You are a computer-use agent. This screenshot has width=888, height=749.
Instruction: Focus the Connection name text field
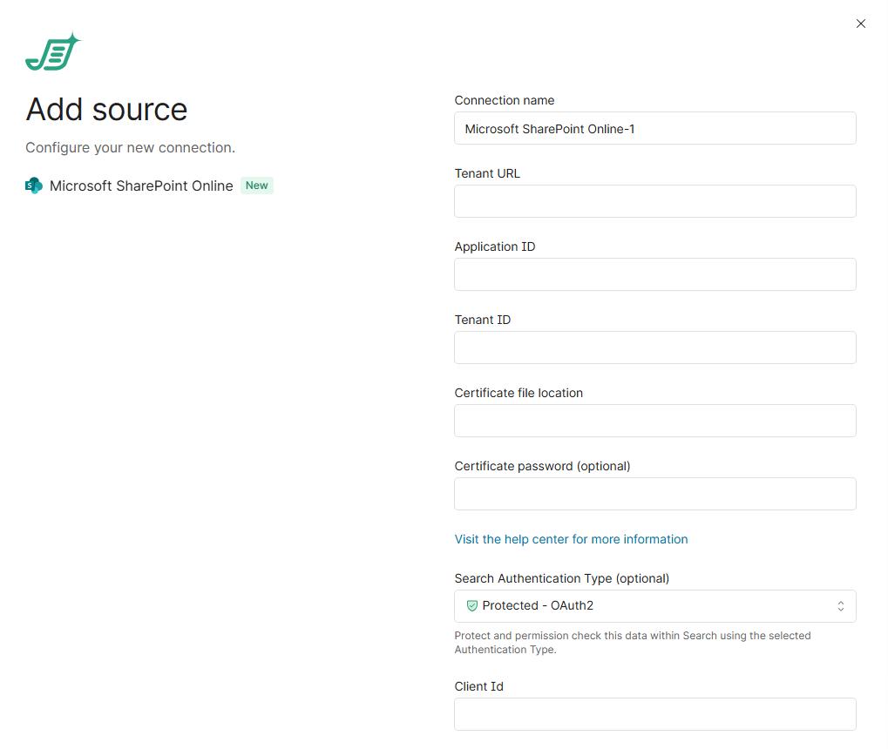(x=654, y=129)
